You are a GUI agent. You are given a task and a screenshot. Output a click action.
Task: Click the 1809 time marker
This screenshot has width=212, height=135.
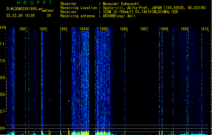coord(184,29)
